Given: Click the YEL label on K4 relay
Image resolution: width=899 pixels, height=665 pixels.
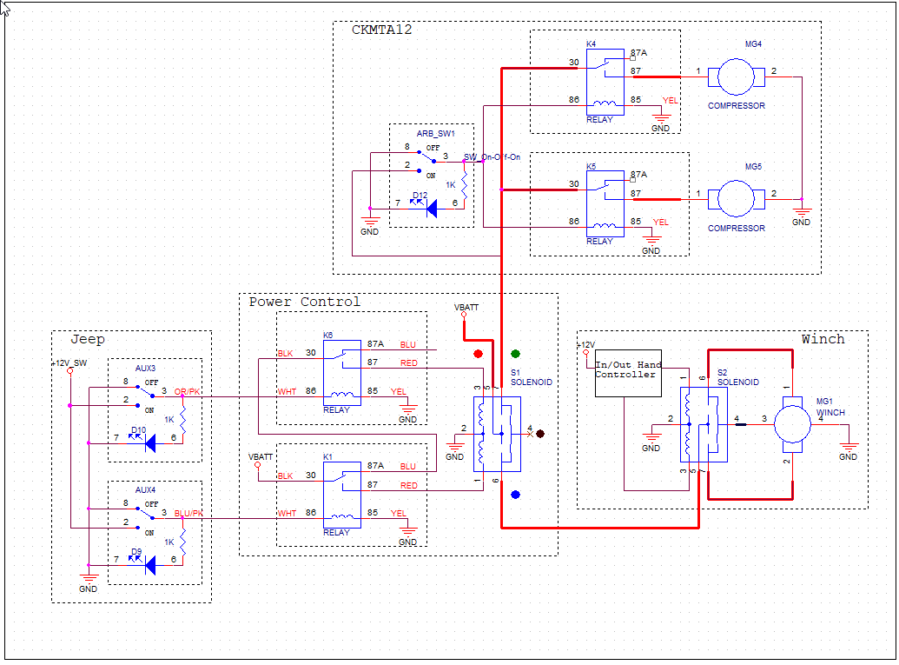Looking at the screenshot, I should coord(671,101).
